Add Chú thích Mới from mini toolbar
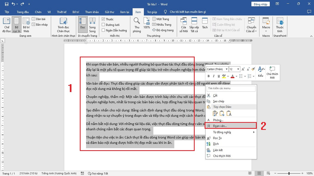This screenshot has height=176, width=314. tap(272, 73)
